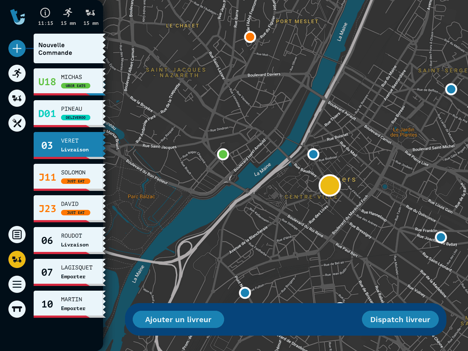Screen dimensions: 468x351
Task: Select the blue marker near Rue Bodinier
Action: pos(313,154)
